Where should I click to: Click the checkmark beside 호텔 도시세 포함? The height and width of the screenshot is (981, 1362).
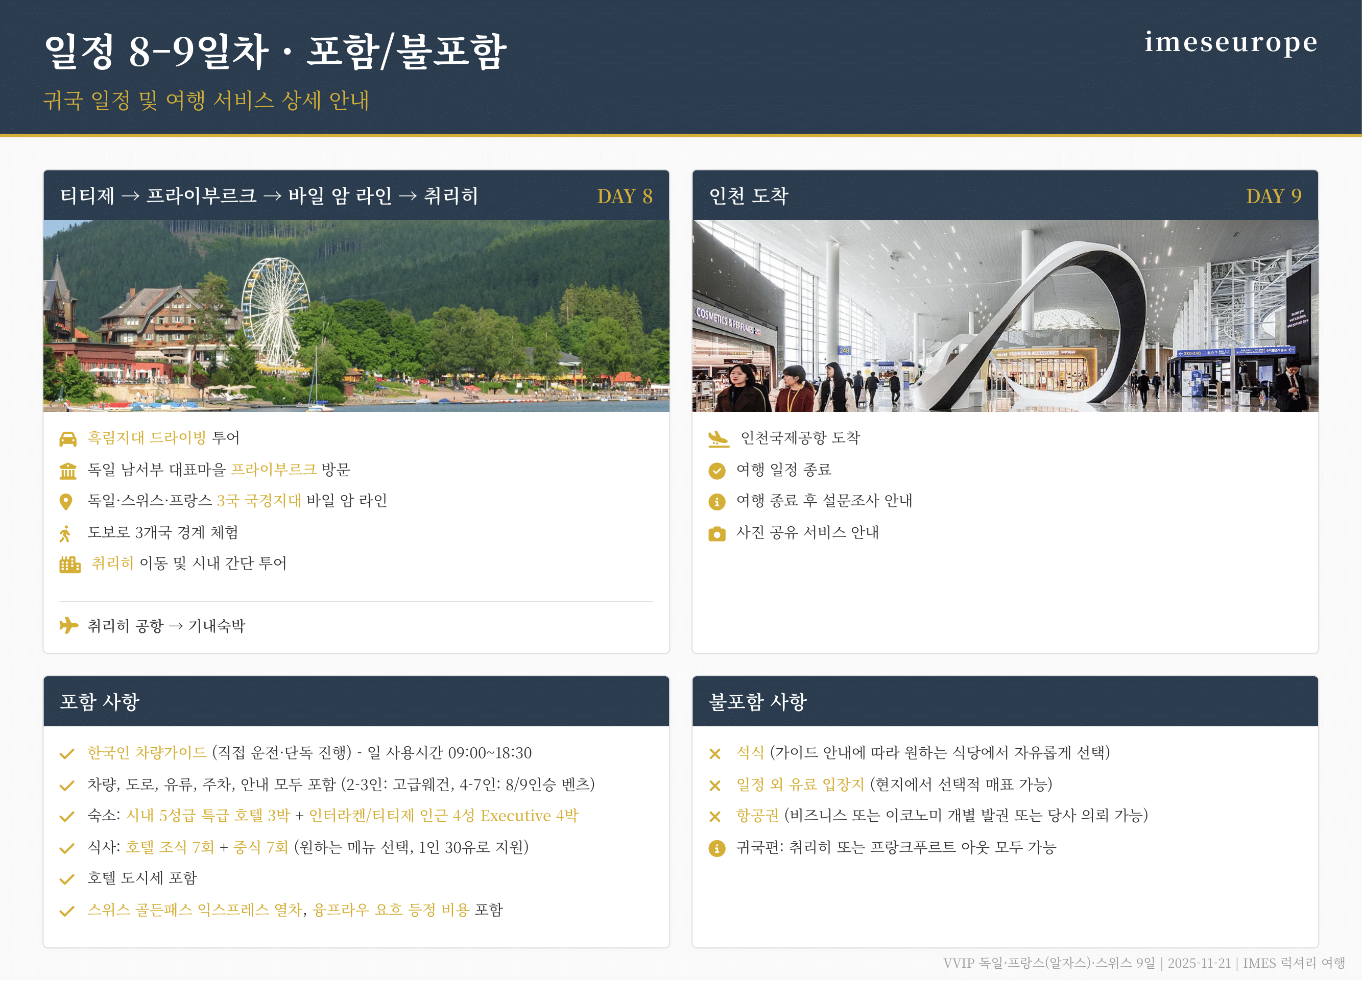click(67, 879)
